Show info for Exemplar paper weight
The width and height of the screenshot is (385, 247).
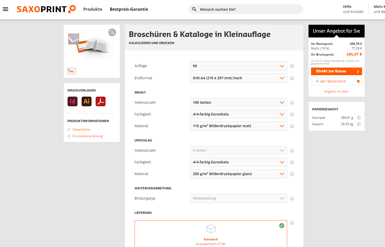358,118
